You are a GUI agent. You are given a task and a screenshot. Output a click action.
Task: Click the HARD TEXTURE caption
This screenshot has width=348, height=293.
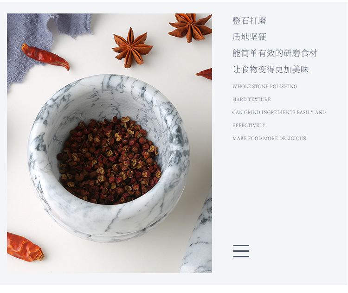point(251,99)
